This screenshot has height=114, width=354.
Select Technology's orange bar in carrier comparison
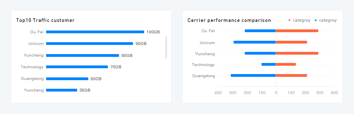pos(286,64)
